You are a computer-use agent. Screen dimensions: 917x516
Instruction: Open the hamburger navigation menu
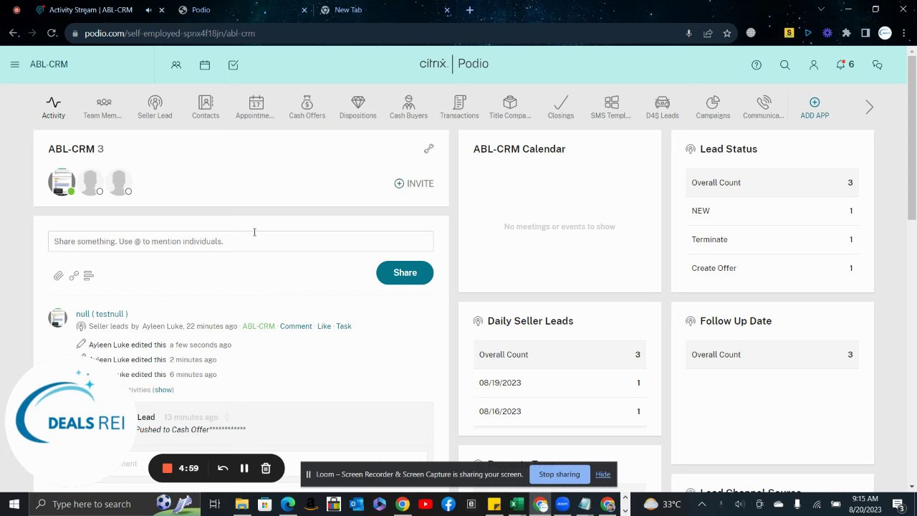point(15,64)
